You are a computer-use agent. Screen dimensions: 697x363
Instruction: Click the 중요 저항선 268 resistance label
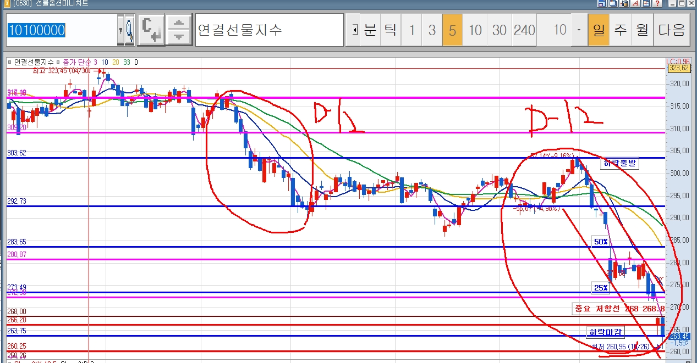tap(619, 309)
